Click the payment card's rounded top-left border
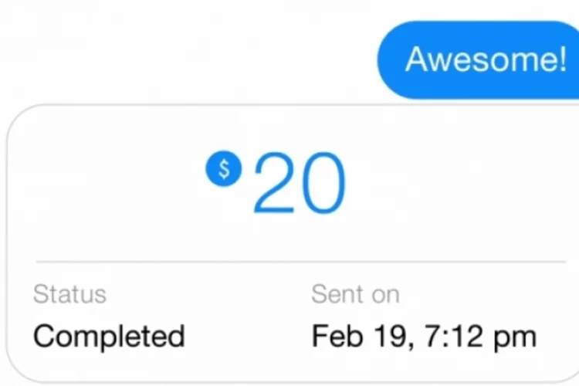The width and height of the screenshot is (579, 386). coord(20,118)
